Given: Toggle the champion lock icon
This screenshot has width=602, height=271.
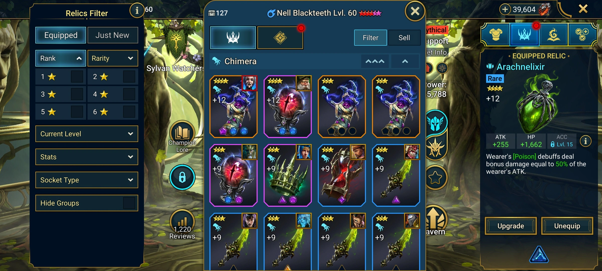Looking at the screenshot, I should click(182, 177).
